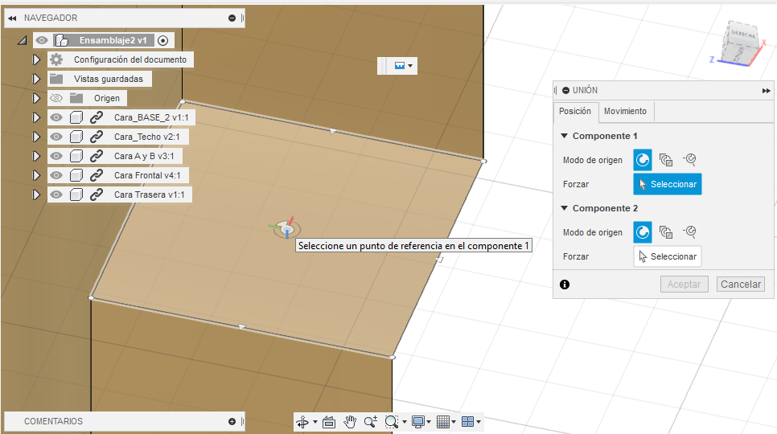Click the joint origin marker on the face
This screenshot has height=434, width=777.
point(286,228)
